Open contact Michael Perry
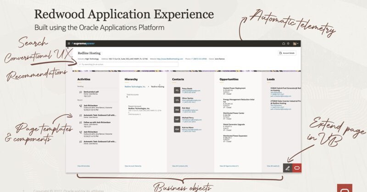Image resolution: width=367 pixels, height=192 pixels. pyautogui.click(x=188, y=118)
